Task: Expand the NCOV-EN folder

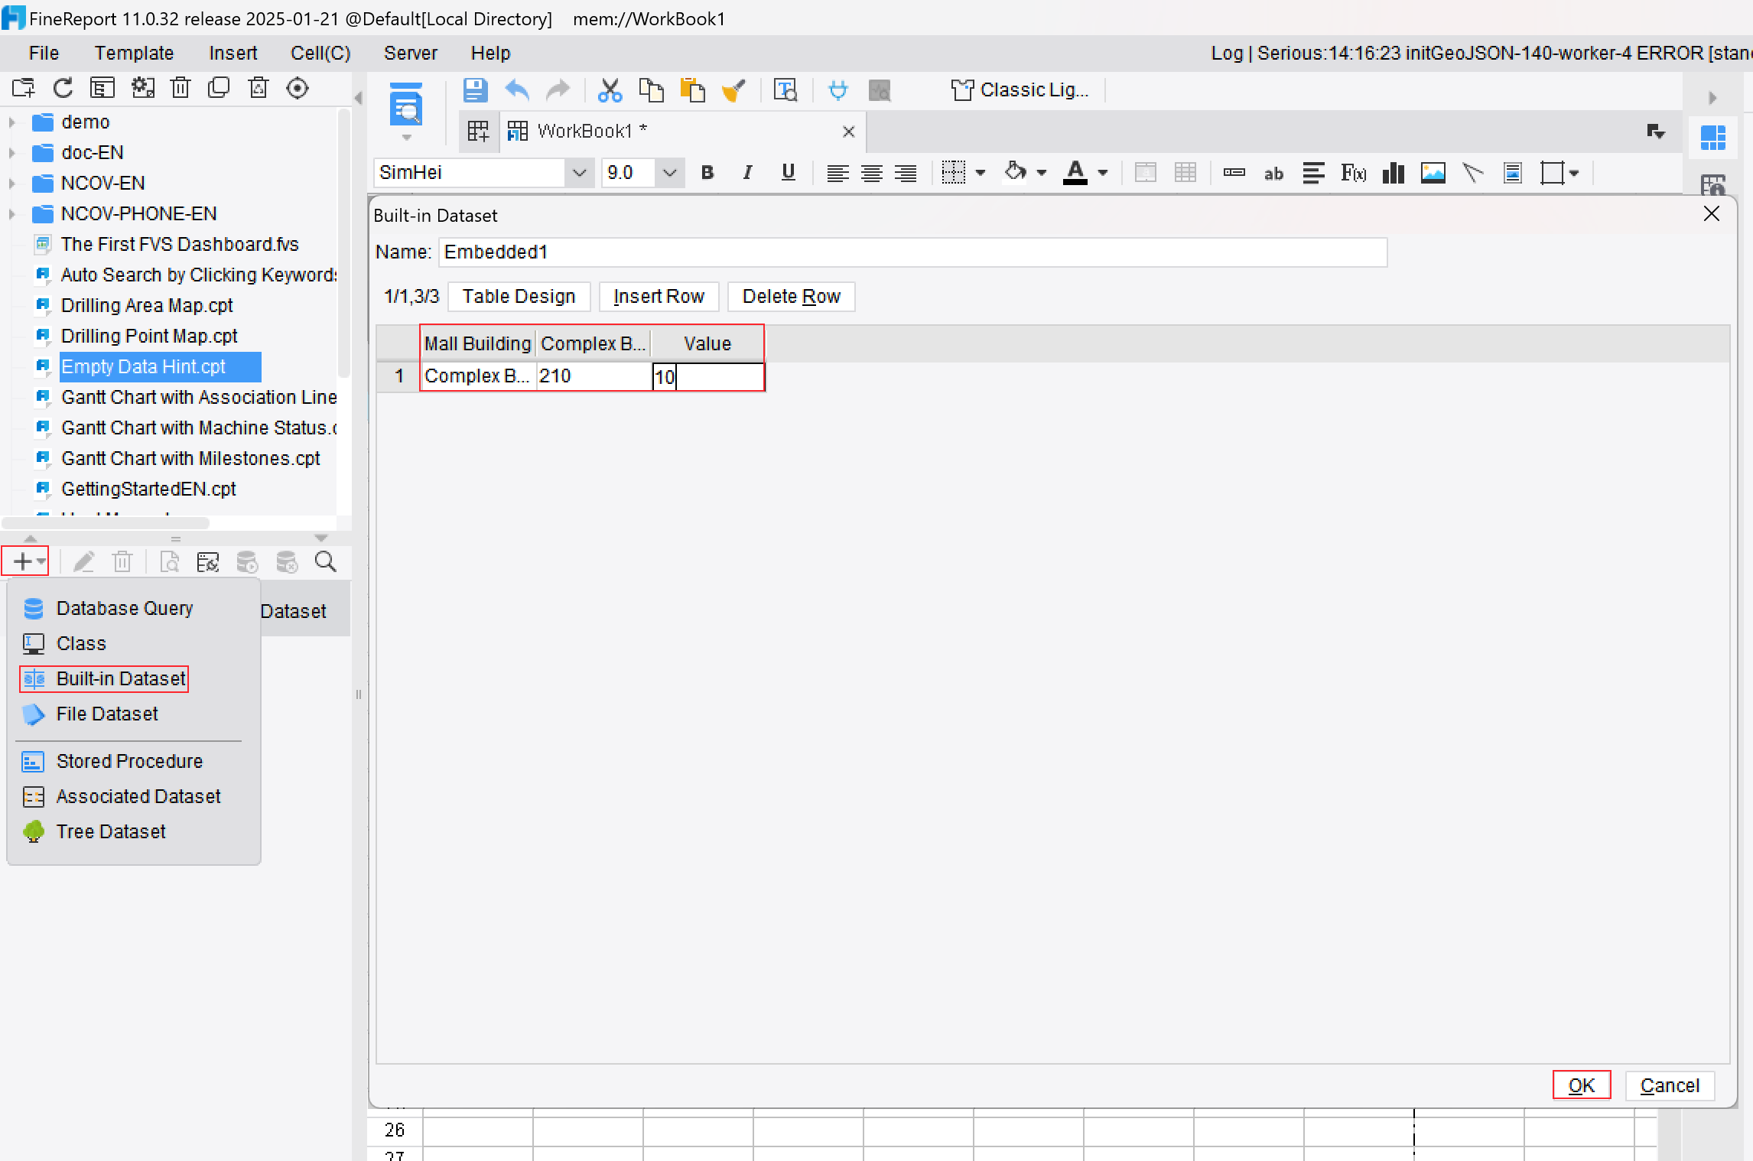Action: coord(11,184)
